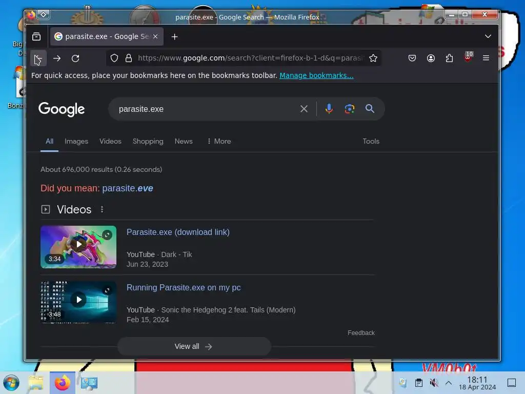The image size is (525, 394).
Task: Click the show desktop button in tray
Action: tap(512, 383)
